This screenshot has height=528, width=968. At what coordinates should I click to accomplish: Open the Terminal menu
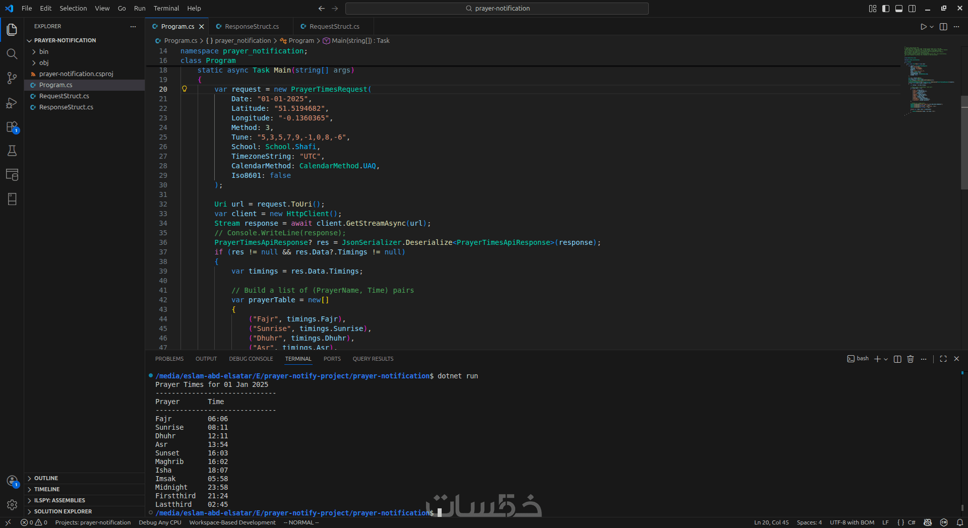tap(166, 8)
